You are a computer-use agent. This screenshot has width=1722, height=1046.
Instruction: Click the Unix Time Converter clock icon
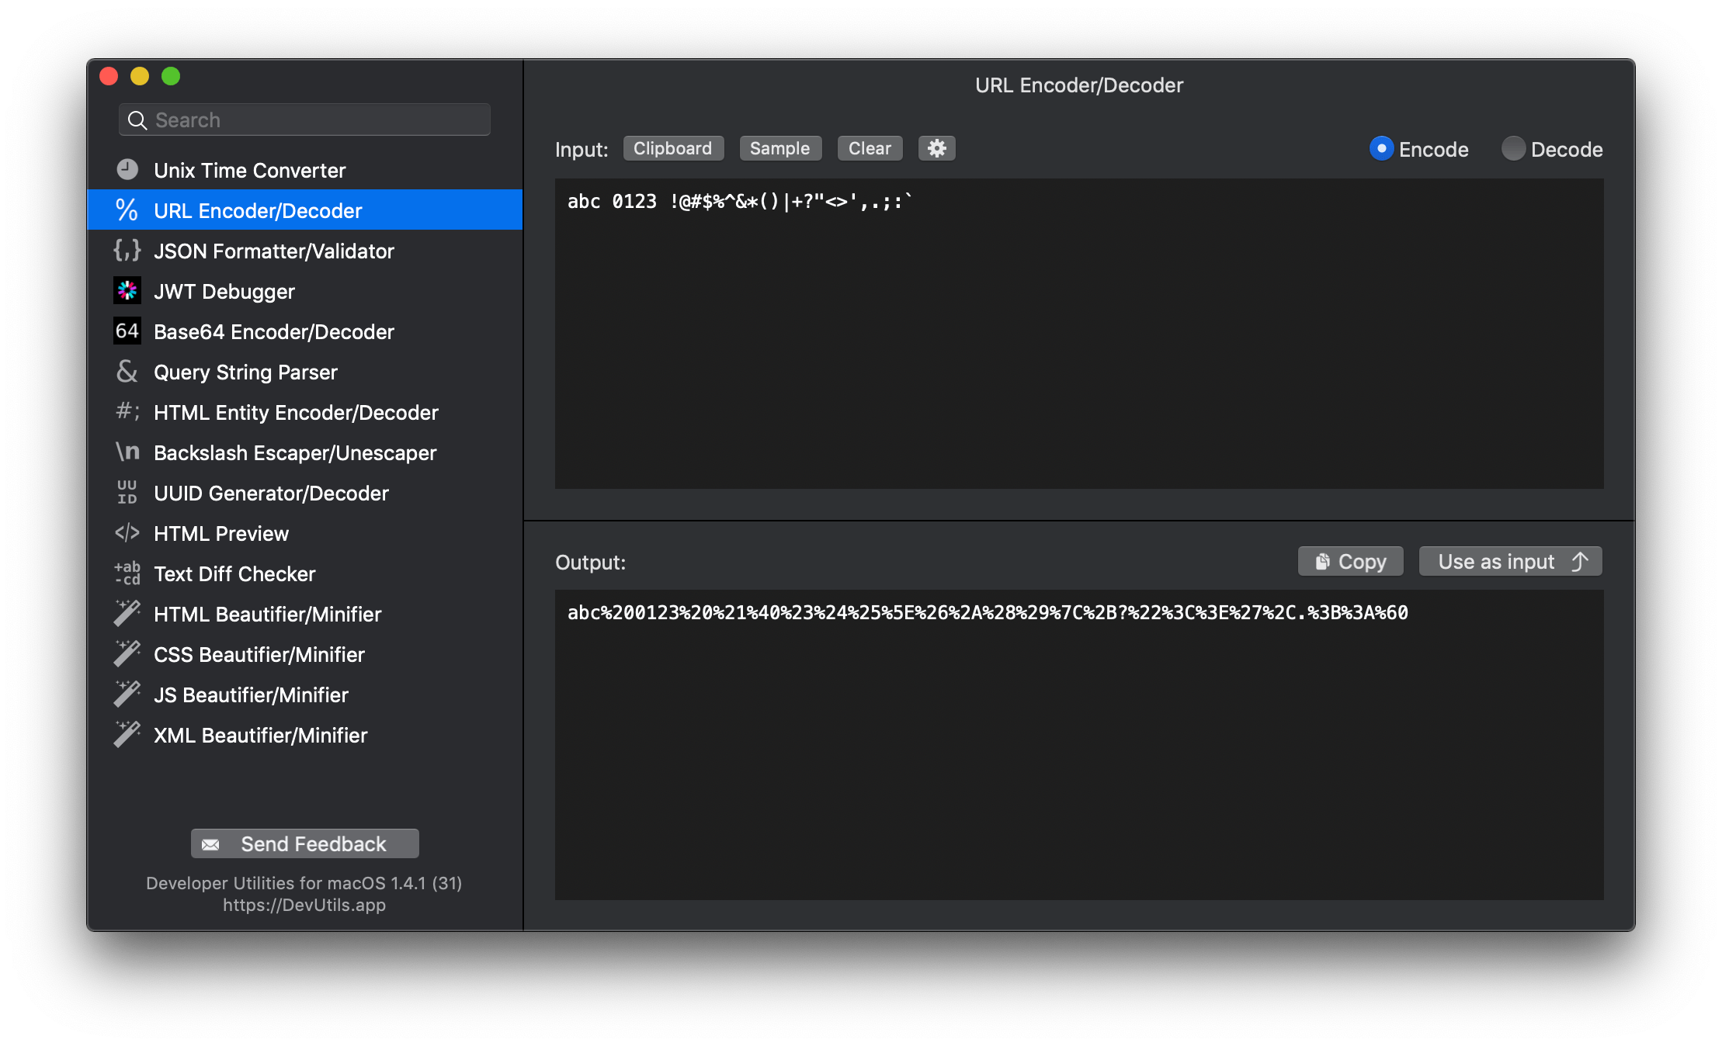tap(127, 170)
